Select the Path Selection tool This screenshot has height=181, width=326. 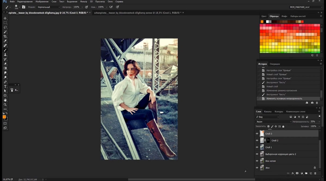tap(5, 91)
